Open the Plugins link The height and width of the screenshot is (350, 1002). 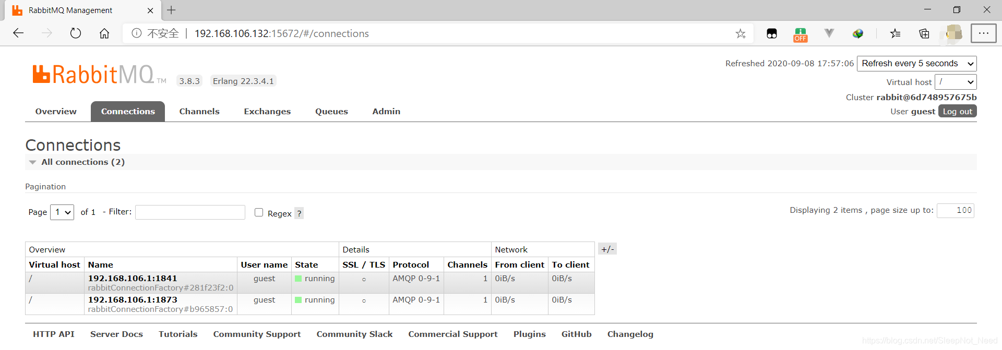pyautogui.click(x=530, y=334)
